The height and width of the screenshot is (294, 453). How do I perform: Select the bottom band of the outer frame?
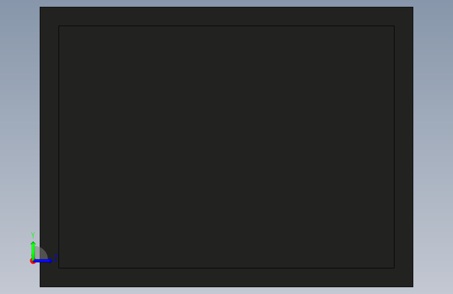[227, 277]
